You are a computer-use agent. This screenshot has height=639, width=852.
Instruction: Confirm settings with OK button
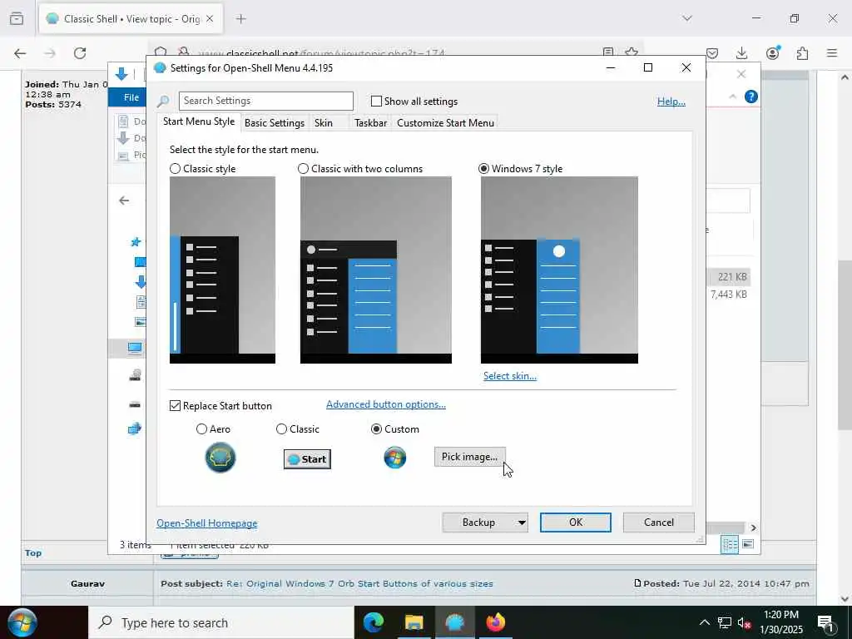pos(576,523)
